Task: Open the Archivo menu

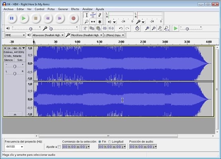Action: click(8, 9)
